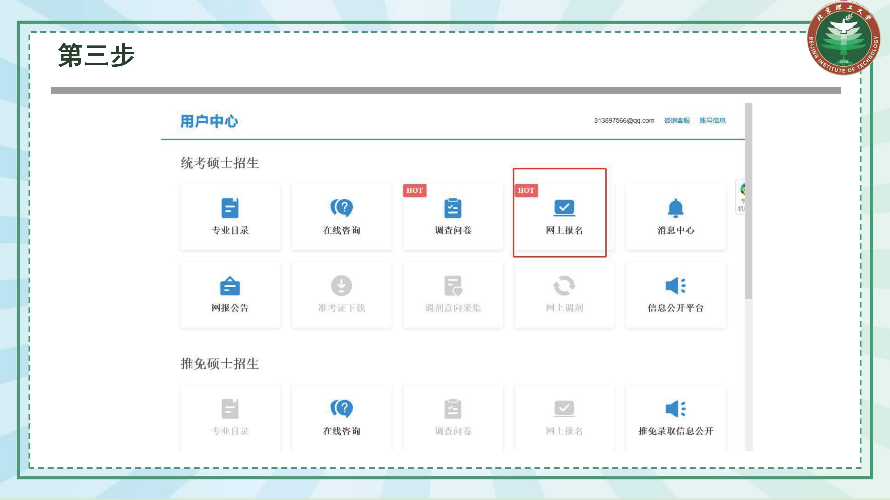Image resolution: width=890 pixels, height=500 pixels.
Task: Open the 消息中心 bell icon
Action: [x=676, y=208]
